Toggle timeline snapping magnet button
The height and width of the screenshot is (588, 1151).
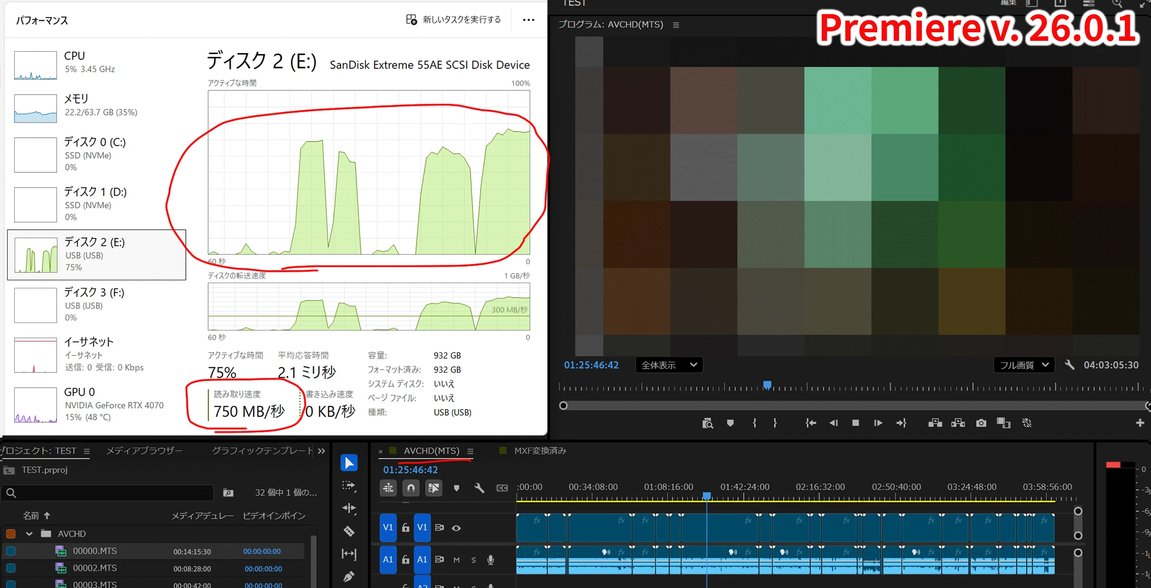411,488
